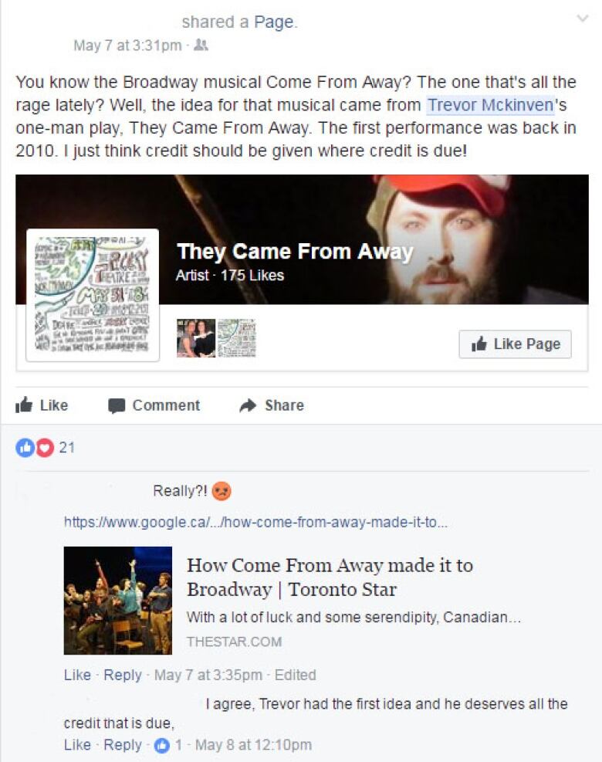This screenshot has height=762, width=602.
Task: Open the two women photo thumbnail
Action: point(196,337)
